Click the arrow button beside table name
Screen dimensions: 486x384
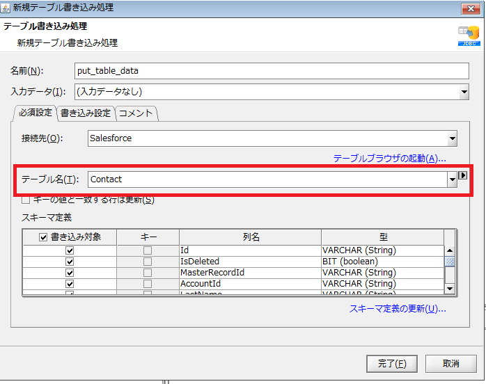pyautogui.click(x=462, y=175)
